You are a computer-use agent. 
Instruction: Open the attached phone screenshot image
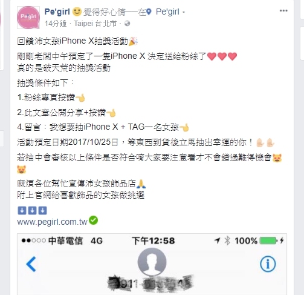(x=152, y=264)
